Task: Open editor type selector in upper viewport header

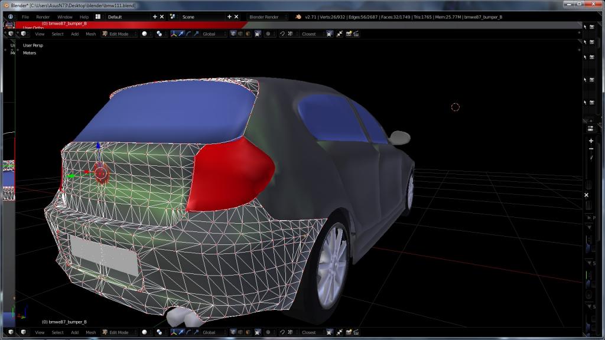Action: tap(24, 34)
